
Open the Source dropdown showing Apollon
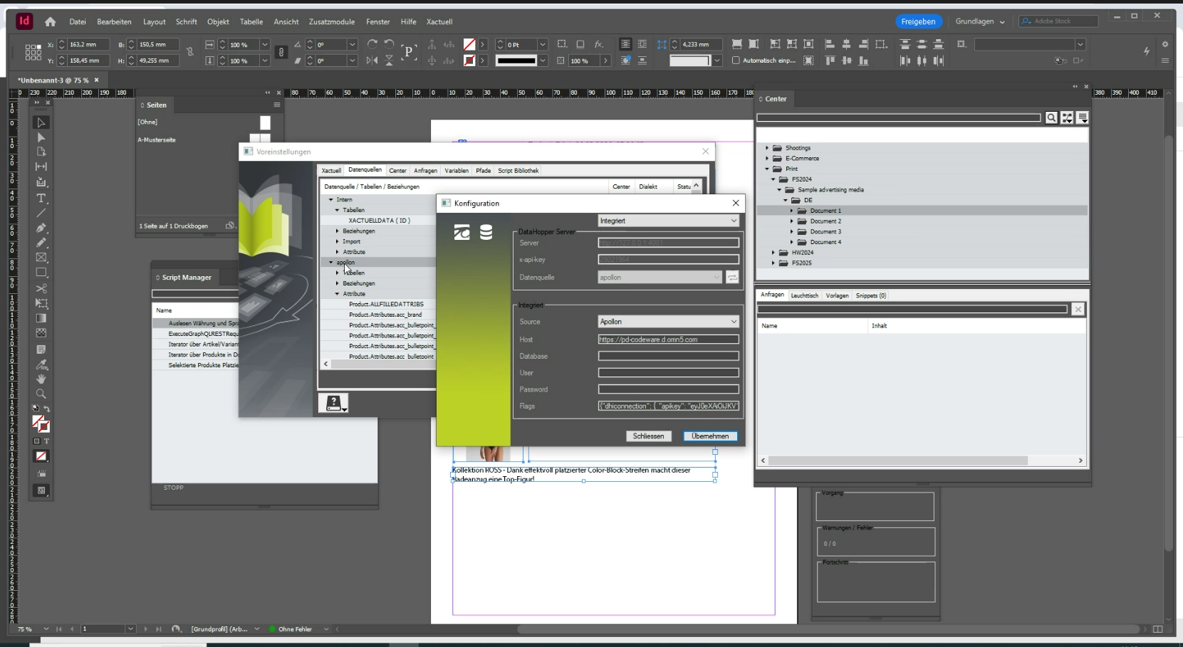click(667, 322)
